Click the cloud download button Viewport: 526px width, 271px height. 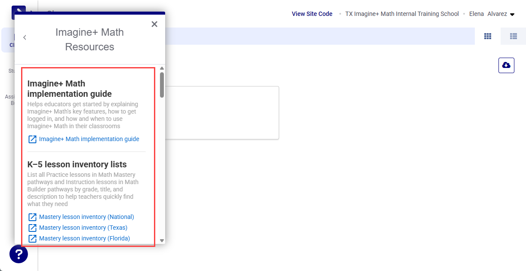pos(506,65)
